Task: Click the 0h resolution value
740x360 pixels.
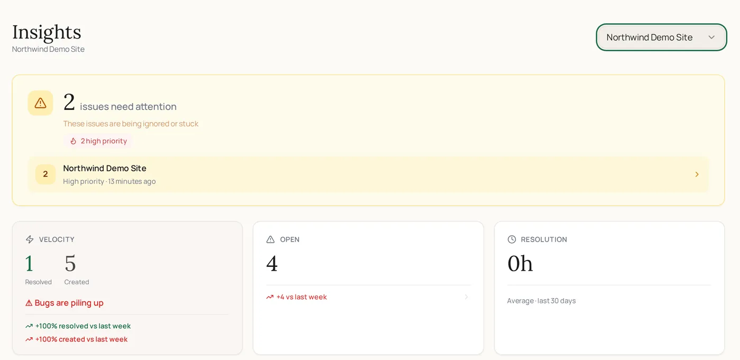Action: point(520,263)
